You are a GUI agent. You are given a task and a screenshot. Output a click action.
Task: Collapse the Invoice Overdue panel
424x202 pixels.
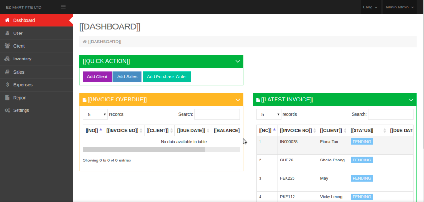(x=238, y=100)
